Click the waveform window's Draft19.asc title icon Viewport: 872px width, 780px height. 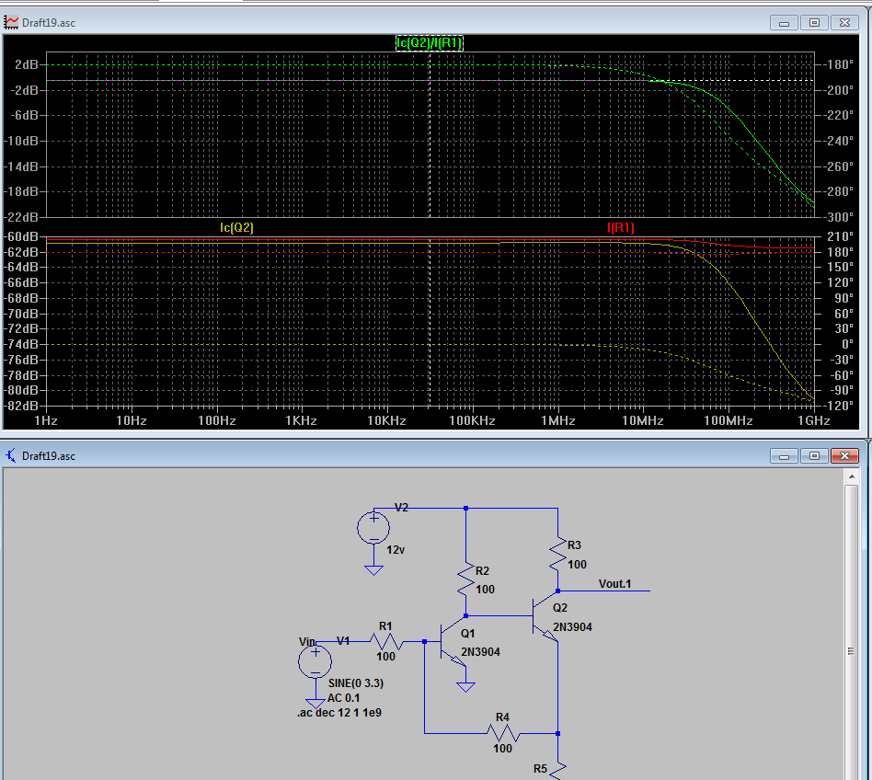click(x=10, y=22)
